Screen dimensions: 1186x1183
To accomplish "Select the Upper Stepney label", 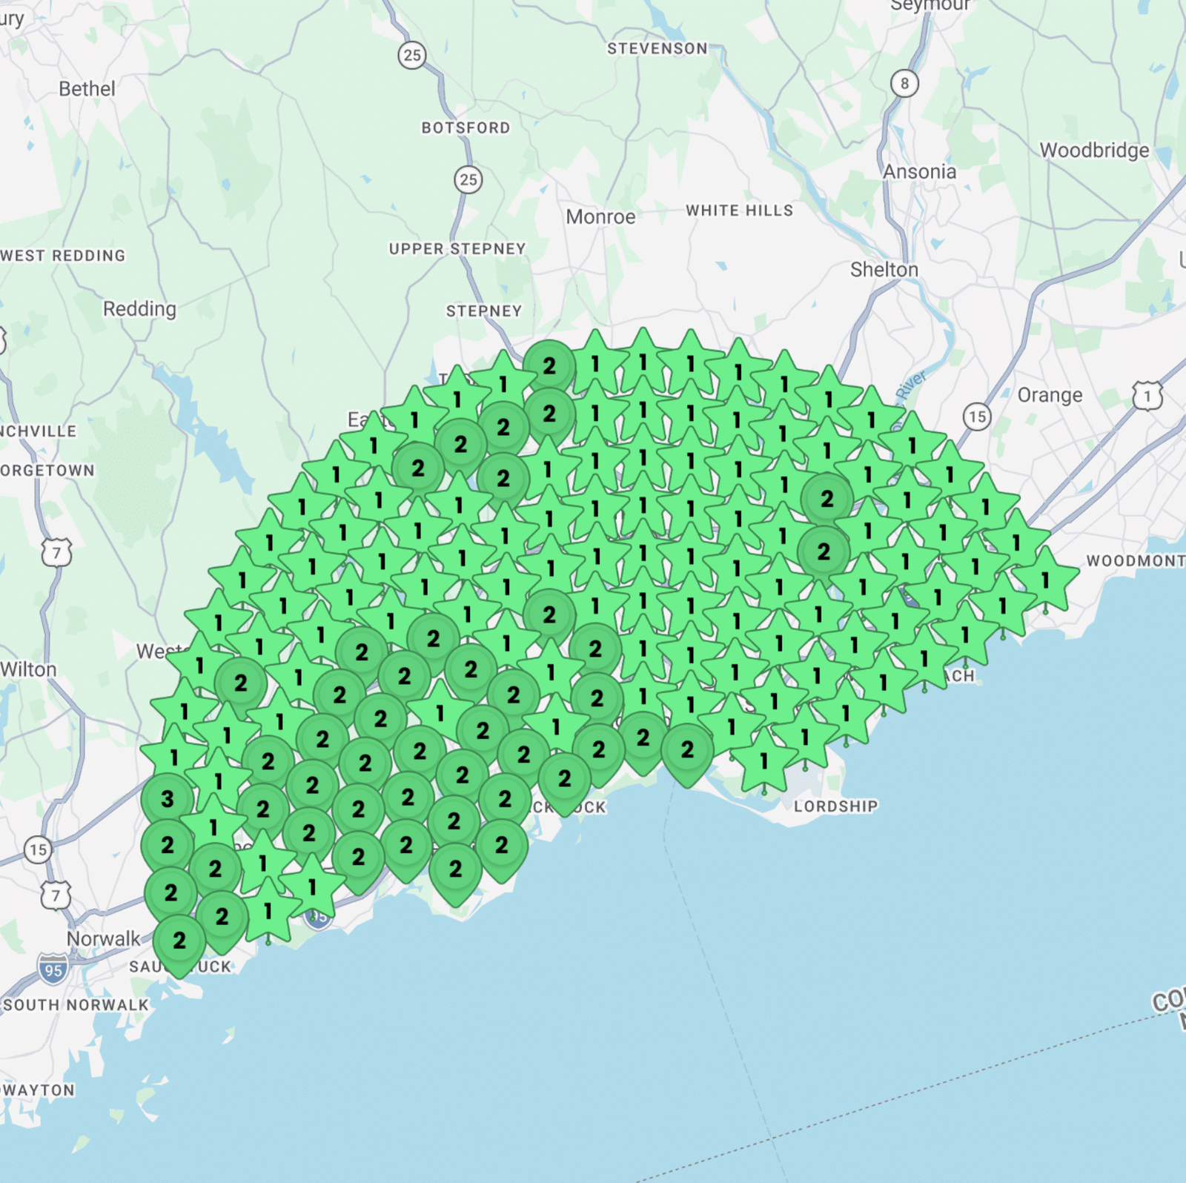I will coord(457,249).
